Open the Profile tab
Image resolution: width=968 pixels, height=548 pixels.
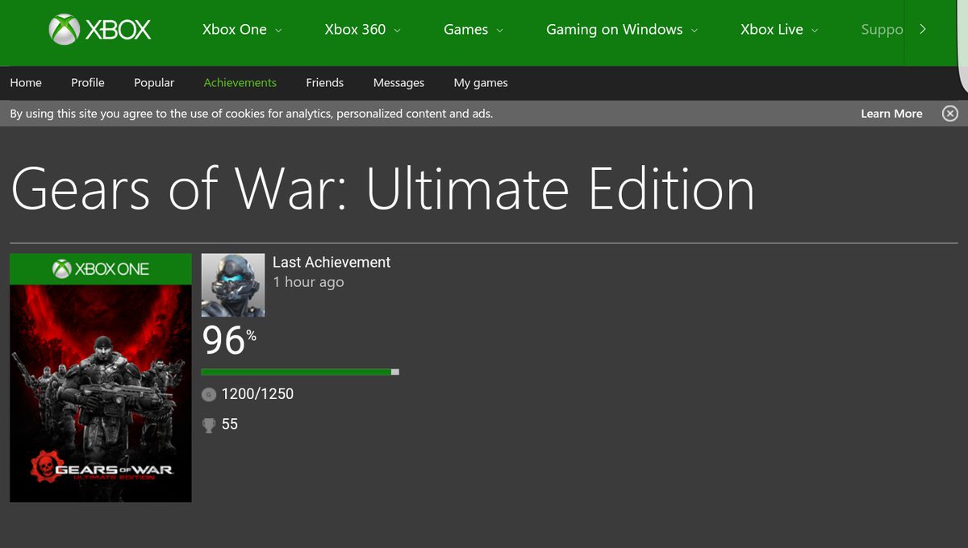[x=88, y=82]
